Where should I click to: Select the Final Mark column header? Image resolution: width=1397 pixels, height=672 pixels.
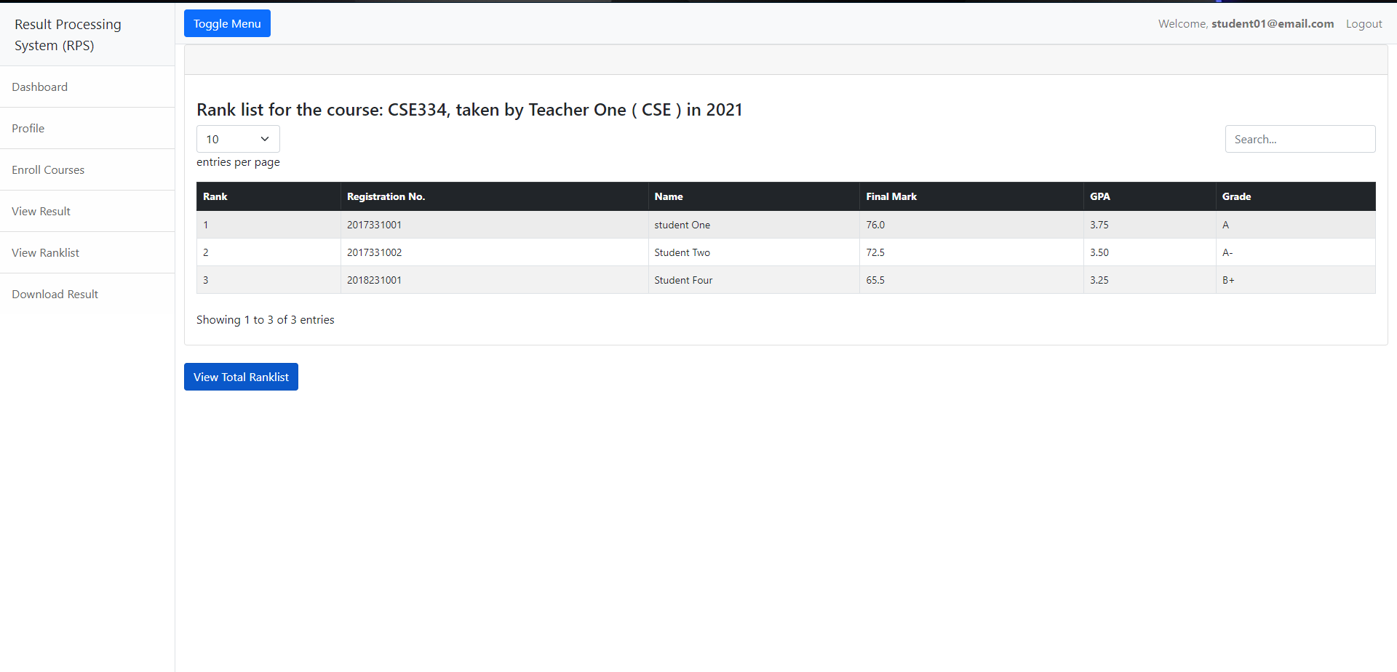click(x=891, y=196)
